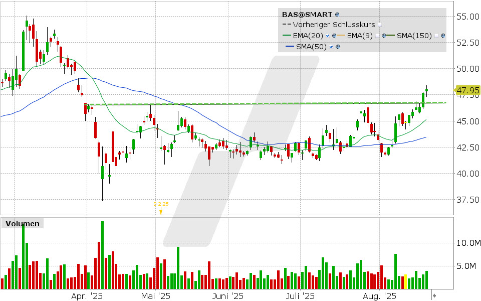Click the yellow 47.95 current price tag

click(x=467, y=90)
